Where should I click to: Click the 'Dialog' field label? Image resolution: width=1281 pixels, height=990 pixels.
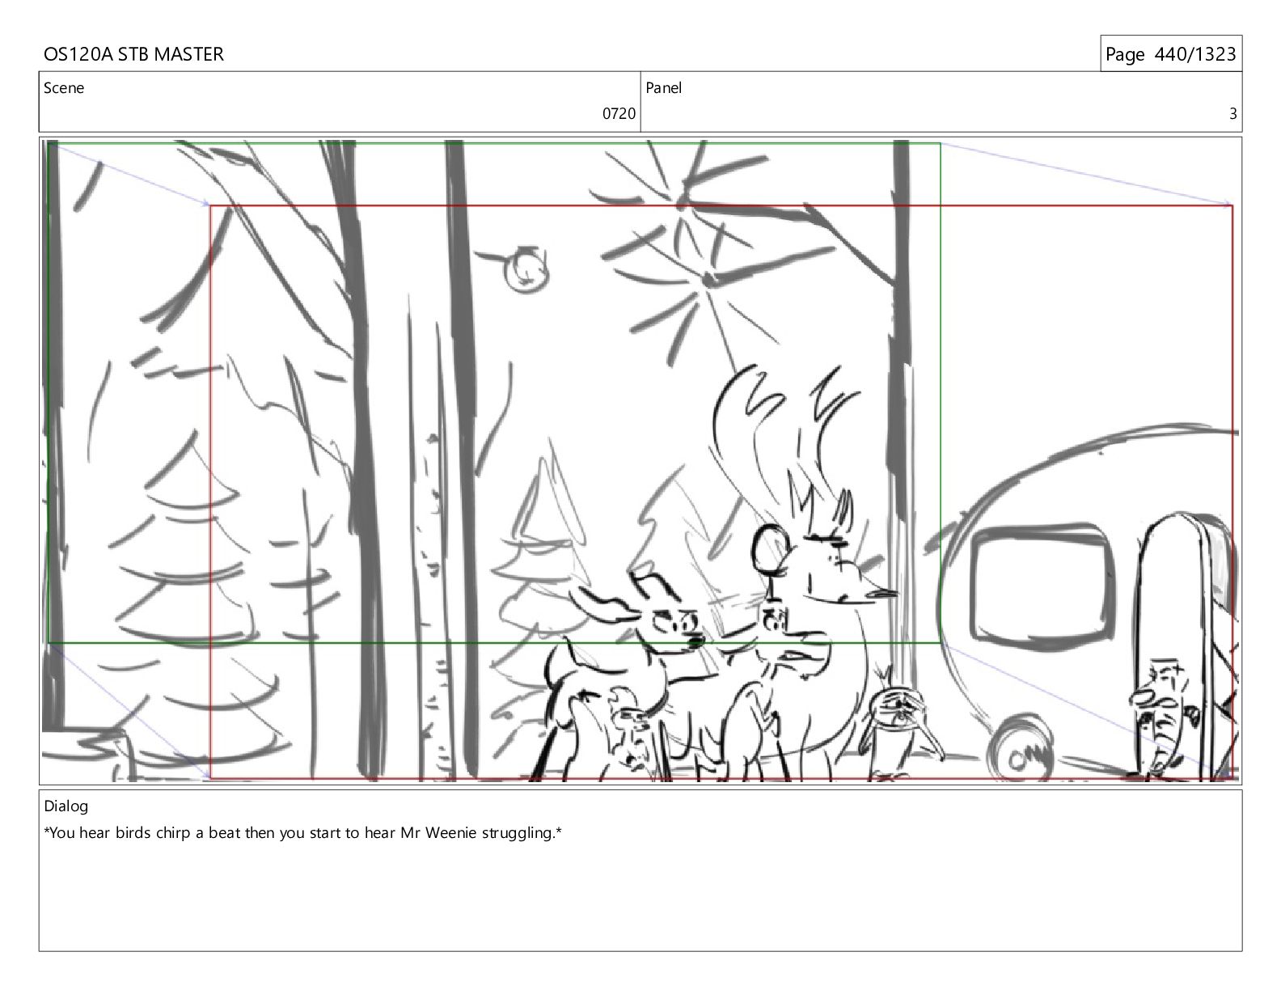[66, 806]
